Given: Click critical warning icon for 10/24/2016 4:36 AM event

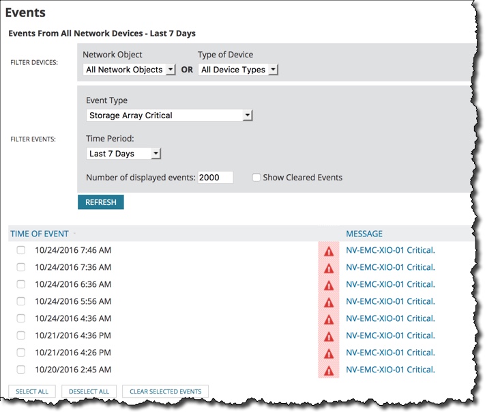Looking at the screenshot, I should 329,319.
